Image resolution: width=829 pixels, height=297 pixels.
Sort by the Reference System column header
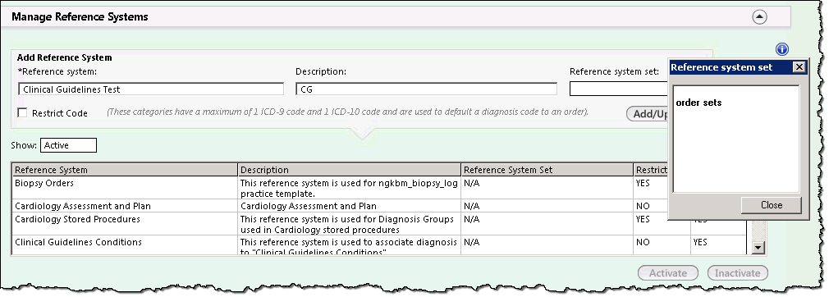[125, 170]
